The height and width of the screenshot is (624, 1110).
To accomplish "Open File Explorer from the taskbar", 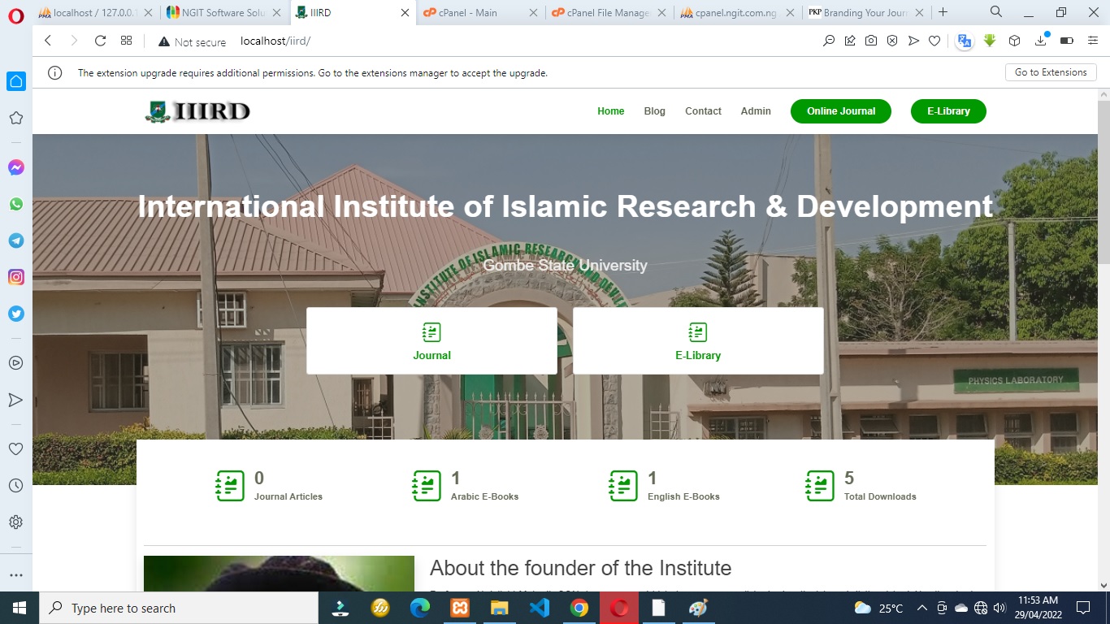I will point(499,608).
